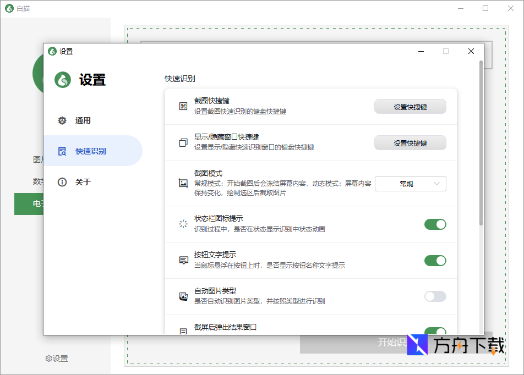524x375 pixels.
Task: Disable the 状态栏图标提示 switch
Action: pyautogui.click(x=435, y=224)
